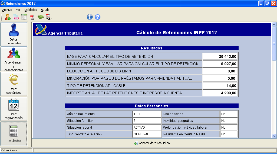Open the Archivo menu

7,10
